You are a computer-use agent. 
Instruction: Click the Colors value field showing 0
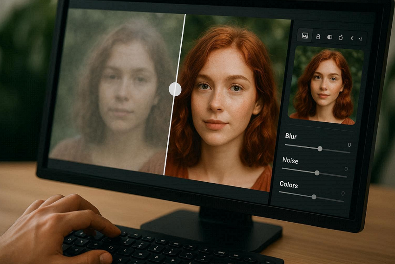[x=343, y=193]
